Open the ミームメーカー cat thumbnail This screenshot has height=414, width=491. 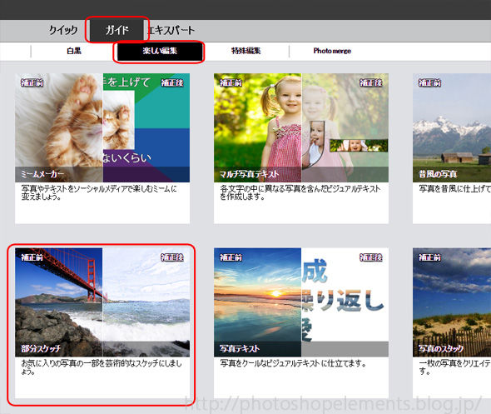[x=102, y=127]
